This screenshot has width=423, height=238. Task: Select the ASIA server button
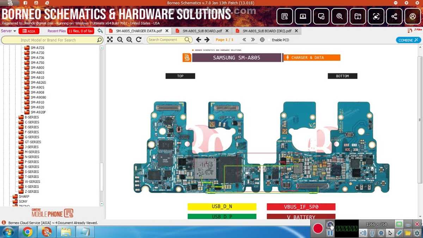29,31
